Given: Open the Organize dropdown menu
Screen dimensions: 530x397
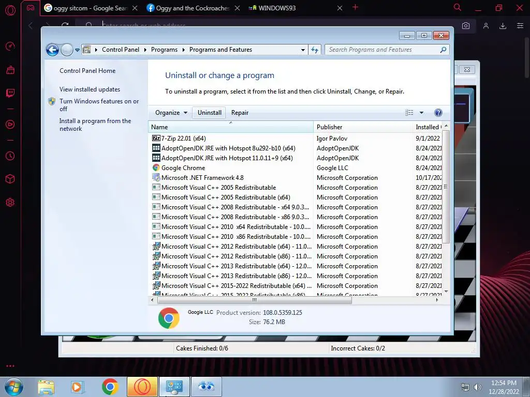Looking at the screenshot, I should click(171, 113).
